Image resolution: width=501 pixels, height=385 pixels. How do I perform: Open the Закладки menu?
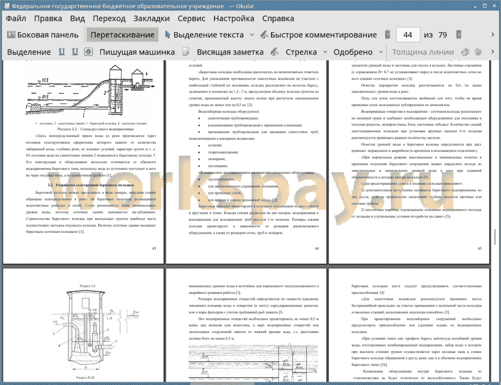151,19
